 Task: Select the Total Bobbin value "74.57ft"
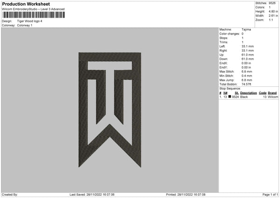[x=246, y=85]
